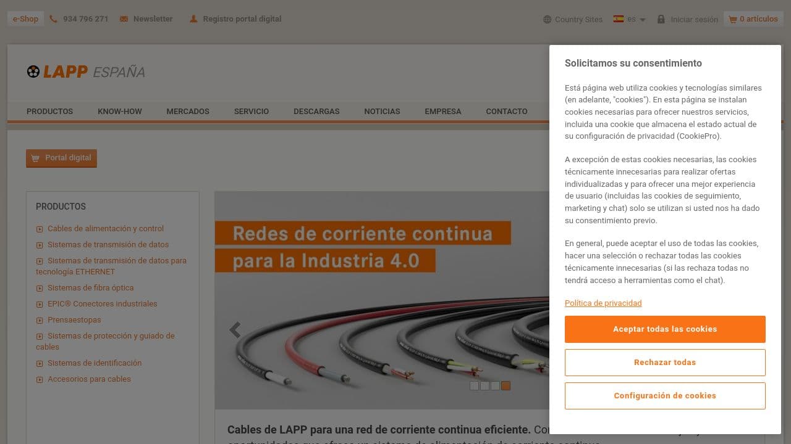
Task: Click the cart icon on Portal digital button
Action: pyautogui.click(x=35, y=158)
